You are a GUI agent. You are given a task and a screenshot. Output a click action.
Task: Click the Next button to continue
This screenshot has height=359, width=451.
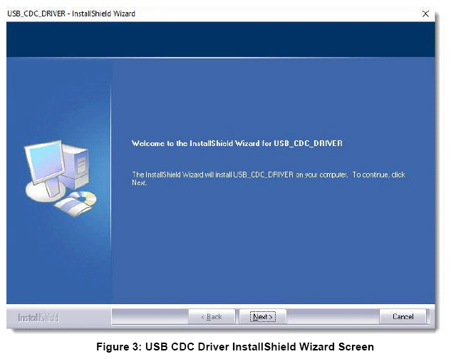click(262, 316)
